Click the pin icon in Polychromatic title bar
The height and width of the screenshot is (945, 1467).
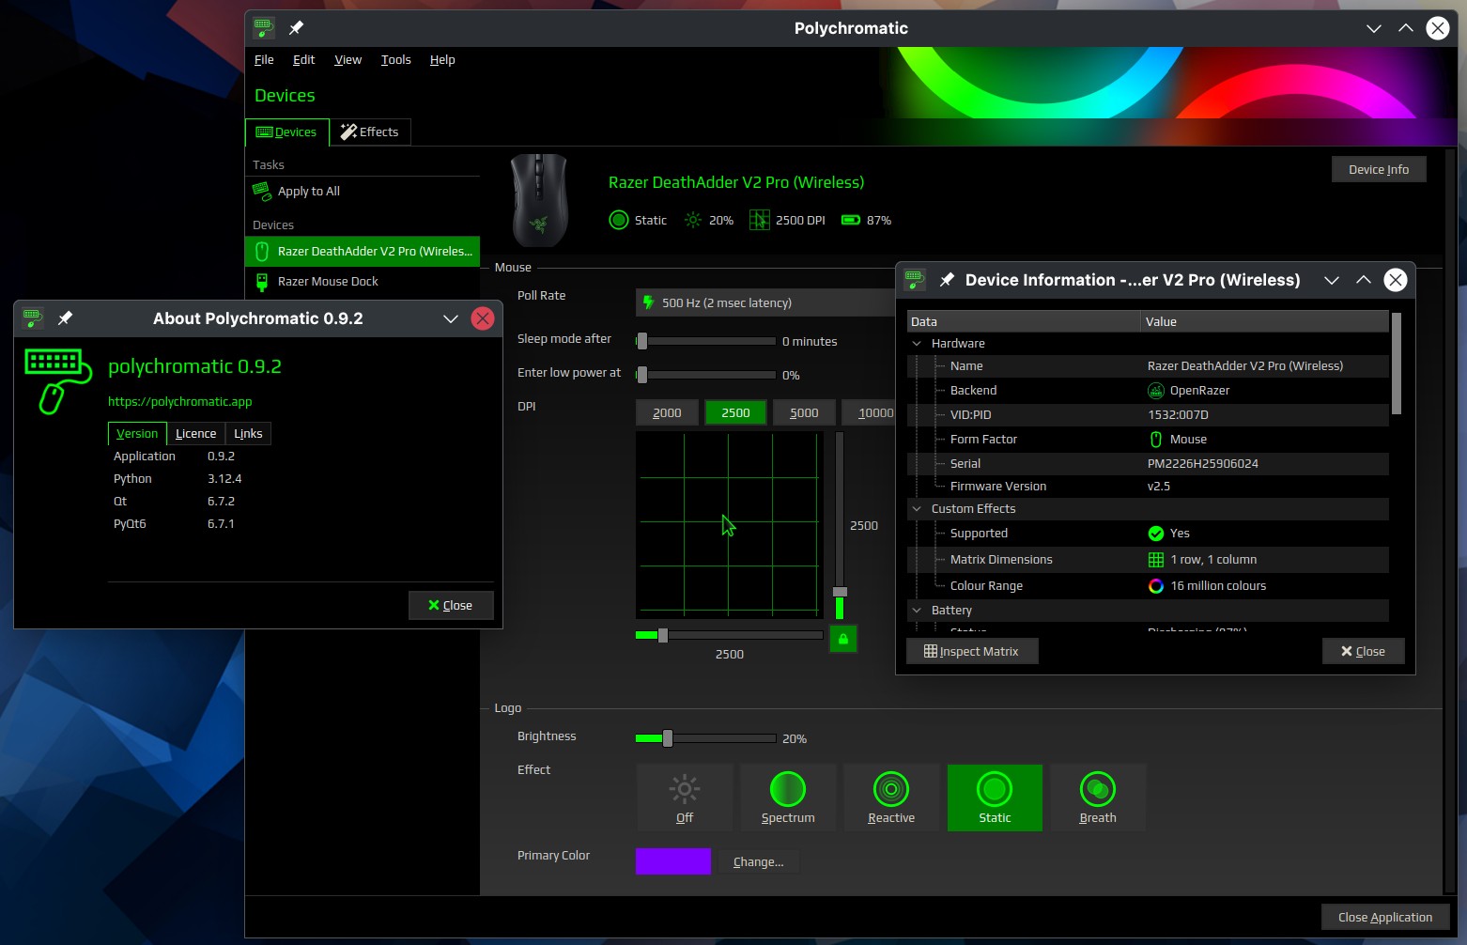click(x=296, y=28)
